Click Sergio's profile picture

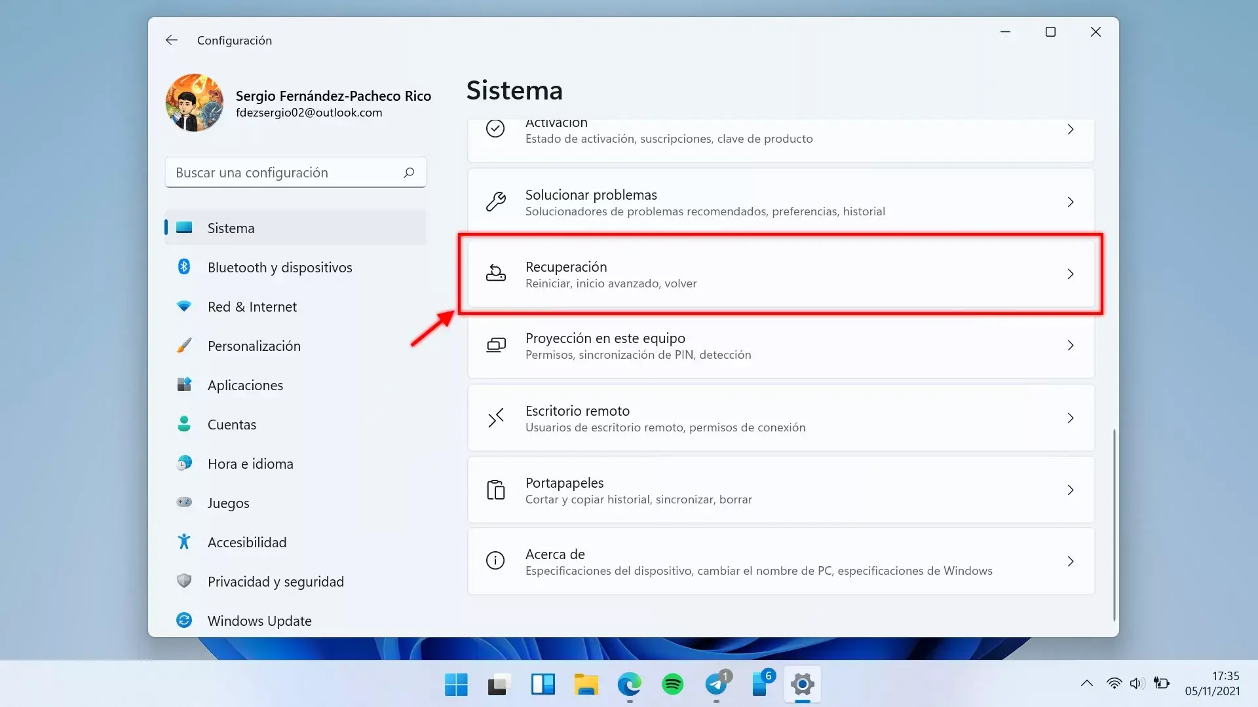194,103
